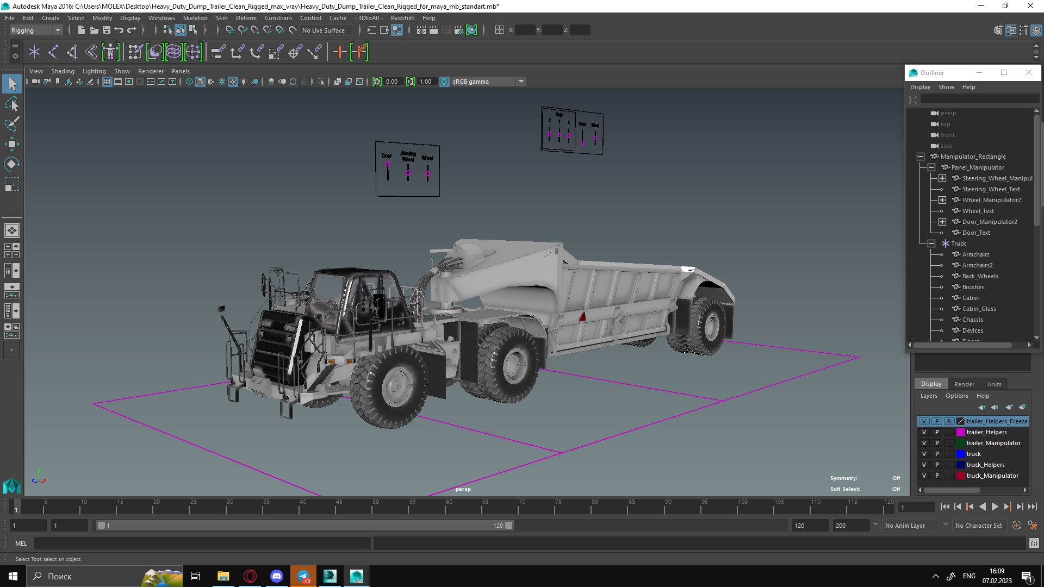Click the New Scene icon
The image size is (1044, 587).
pyautogui.click(x=81, y=30)
